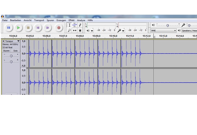Close the Tonspur track with X
197x135 pixels.
[x=4, y=41]
